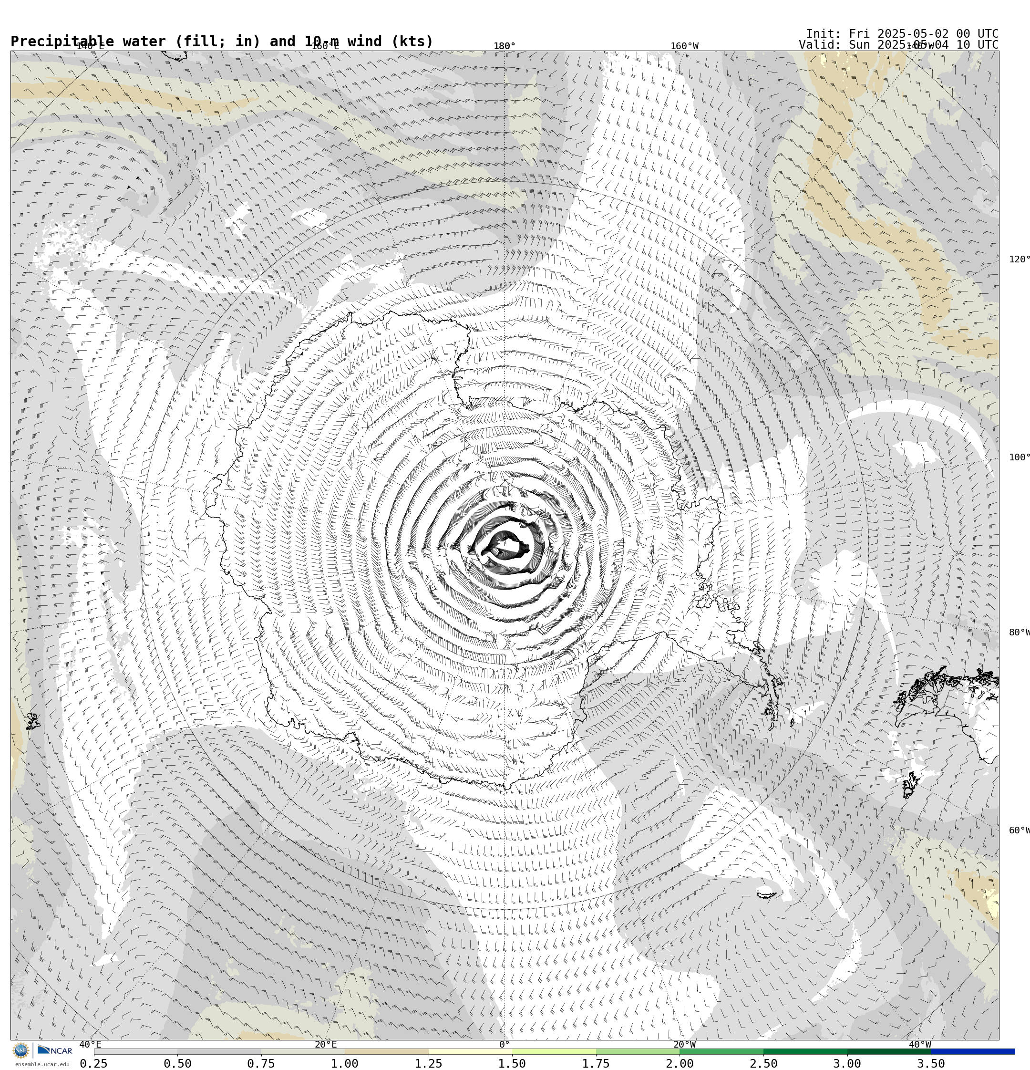The height and width of the screenshot is (1070, 1030).
Task: Click the 180° longitude label at top
Action: [x=505, y=46]
